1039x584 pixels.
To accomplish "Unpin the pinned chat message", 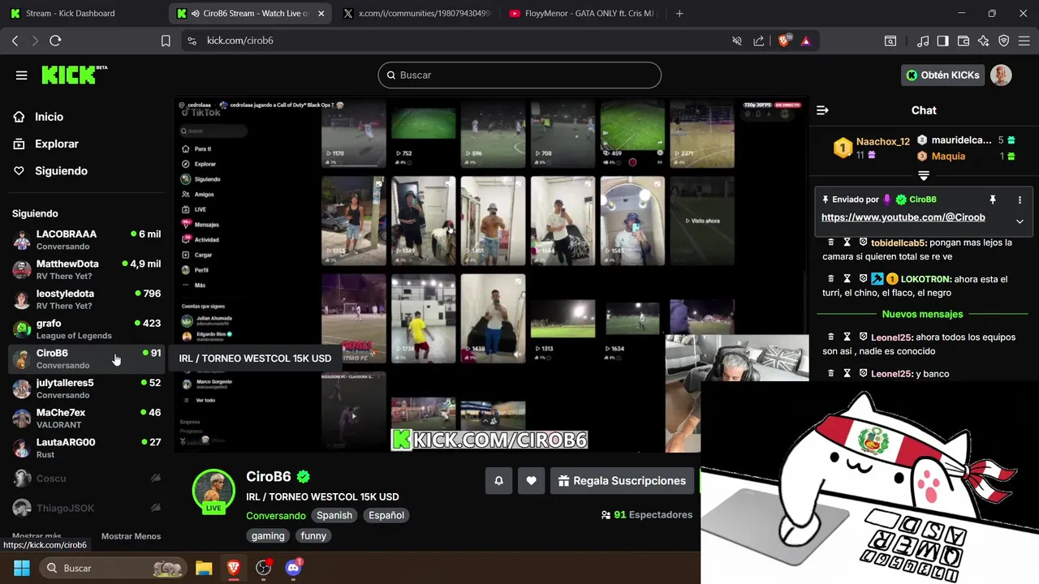I will [992, 200].
